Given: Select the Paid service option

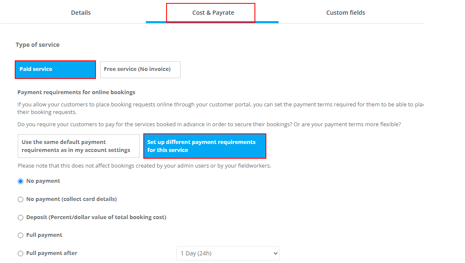Looking at the screenshot, I should click(x=55, y=70).
